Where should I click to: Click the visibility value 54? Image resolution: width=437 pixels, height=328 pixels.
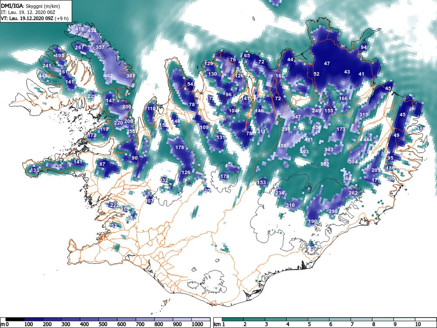pos(190,84)
